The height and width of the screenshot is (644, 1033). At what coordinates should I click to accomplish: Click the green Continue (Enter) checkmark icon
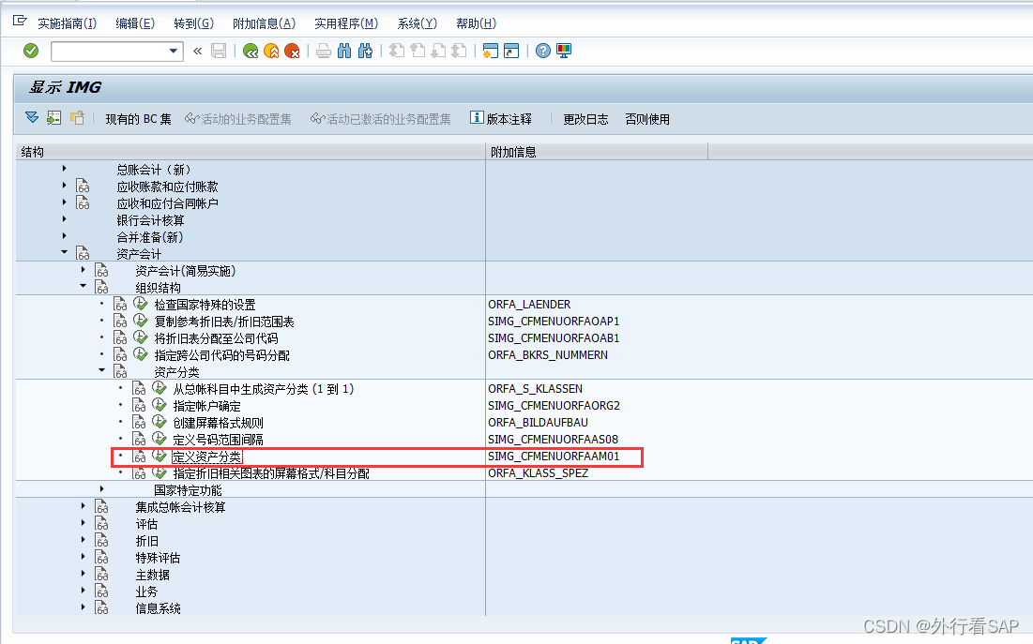(x=31, y=52)
